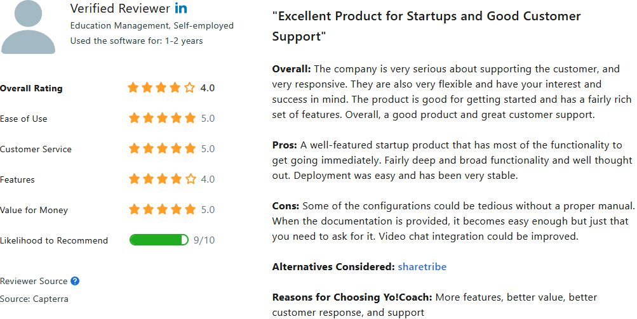Image resolution: width=637 pixels, height=319 pixels.
Task: Click the "Source: Capterra" text
Action: (x=34, y=299)
